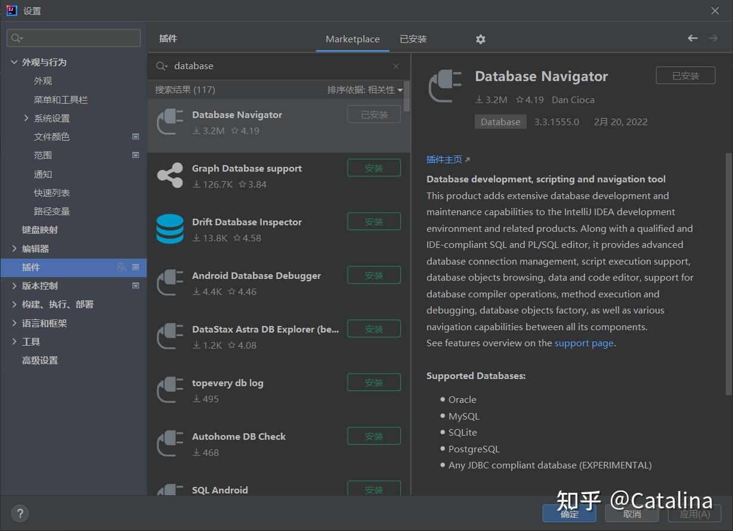
Task: Click the Database category tag
Action: pyautogui.click(x=500, y=122)
